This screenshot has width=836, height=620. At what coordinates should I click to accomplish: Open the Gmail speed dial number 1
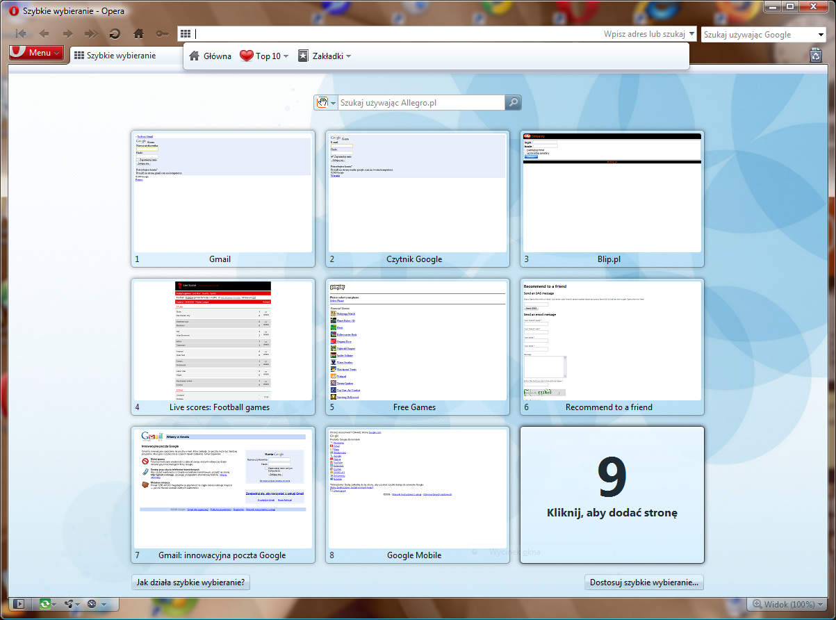tap(223, 199)
